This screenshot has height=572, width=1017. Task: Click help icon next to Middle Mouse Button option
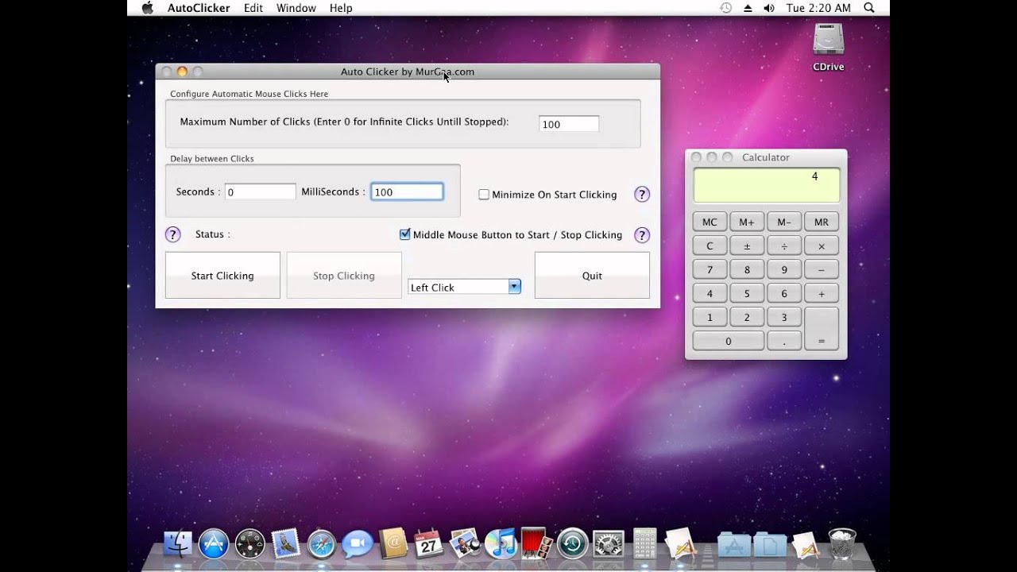click(x=642, y=235)
